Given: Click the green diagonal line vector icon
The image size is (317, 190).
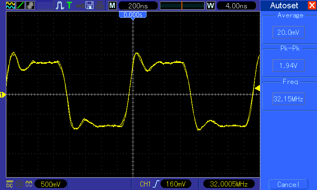Looking at the screenshot, I should pyautogui.click(x=20, y=5).
